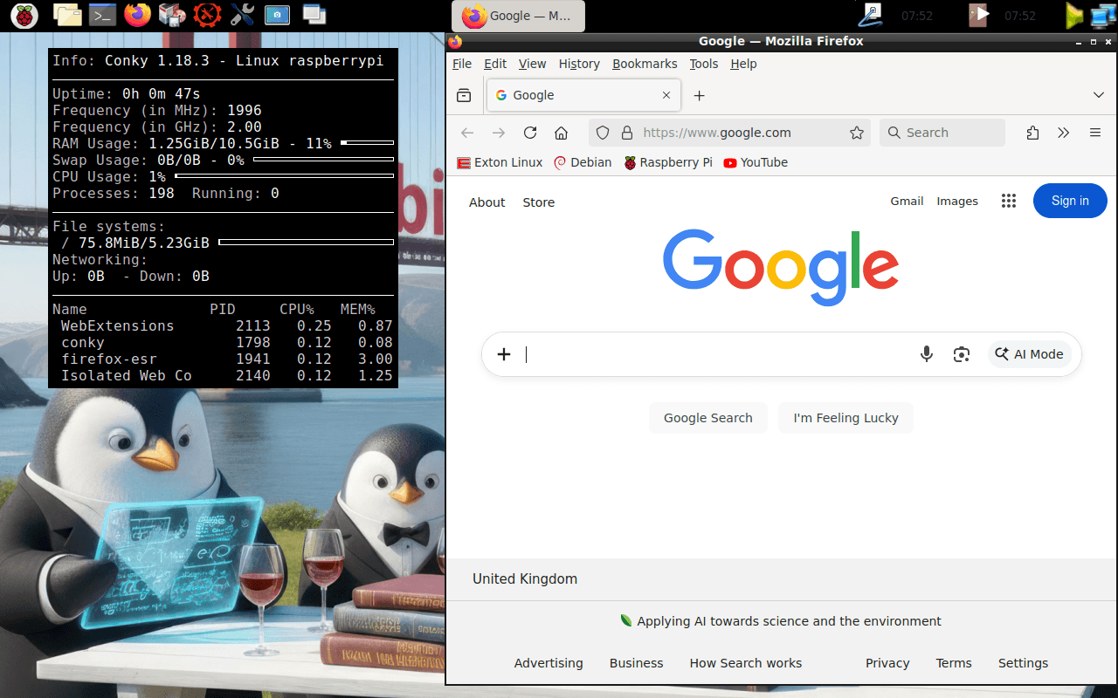Viewport: 1118px width, 698px height.
Task: Open the toolbar overflow menu with double arrows
Action: pyautogui.click(x=1063, y=133)
